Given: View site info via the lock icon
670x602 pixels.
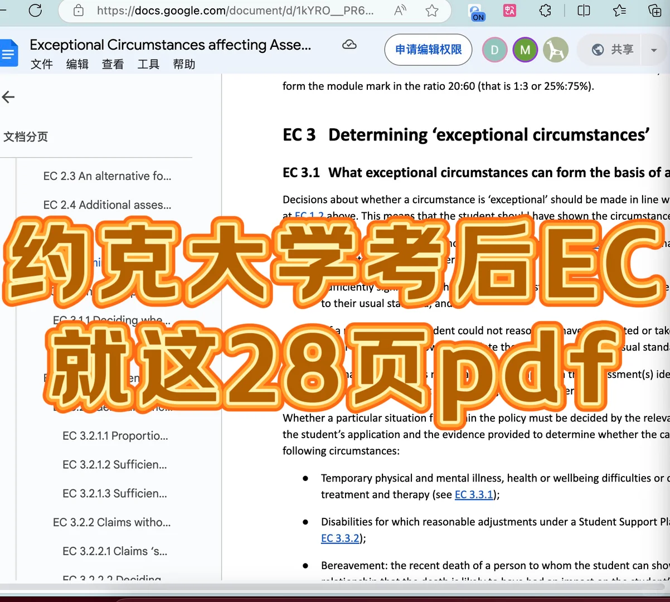Looking at the screenshot, I should click(x=79, y=10).
